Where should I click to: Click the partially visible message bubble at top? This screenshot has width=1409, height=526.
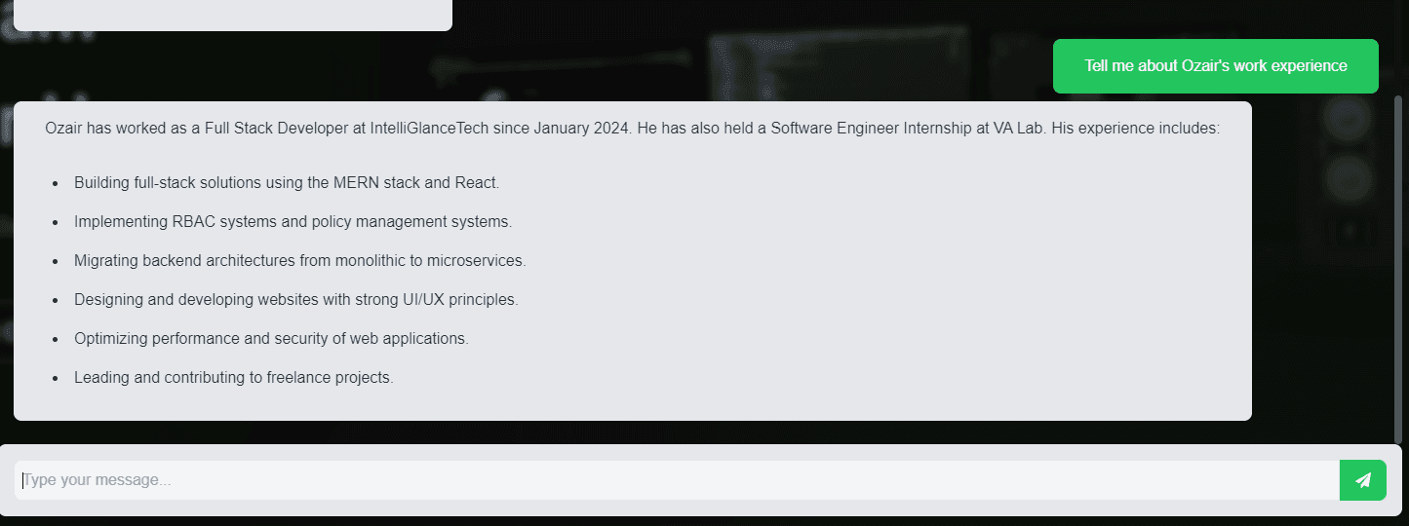pos(232,14)
